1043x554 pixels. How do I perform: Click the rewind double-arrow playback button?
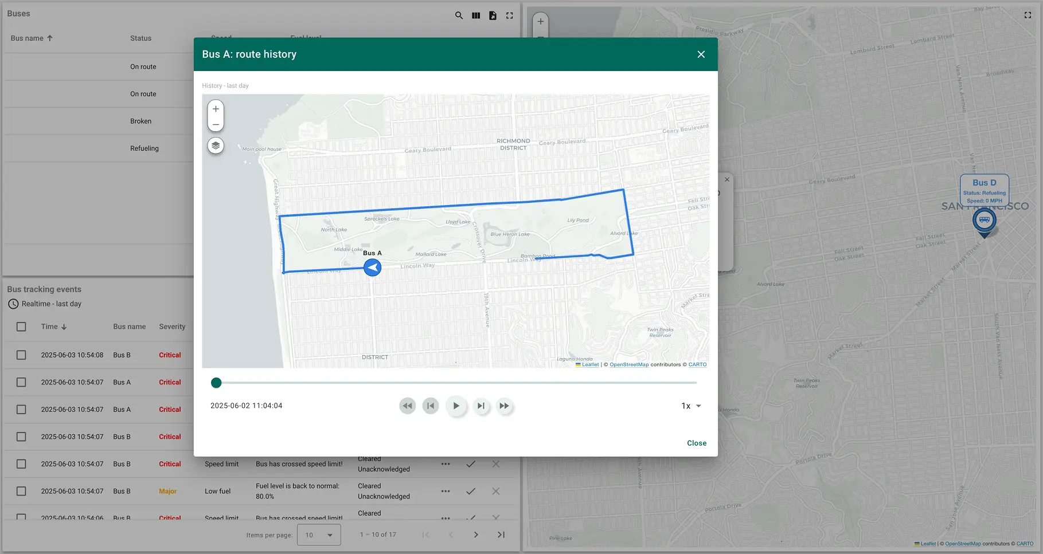[407, 406]
